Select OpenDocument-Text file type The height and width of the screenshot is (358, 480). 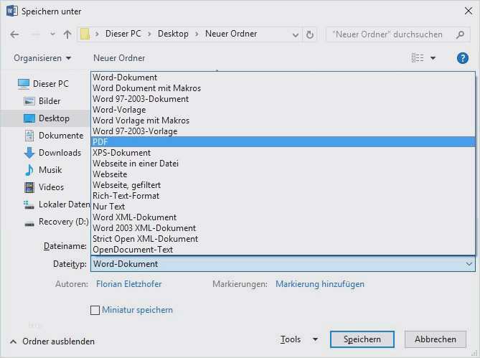pyautogui.click(x=283, y=250)
